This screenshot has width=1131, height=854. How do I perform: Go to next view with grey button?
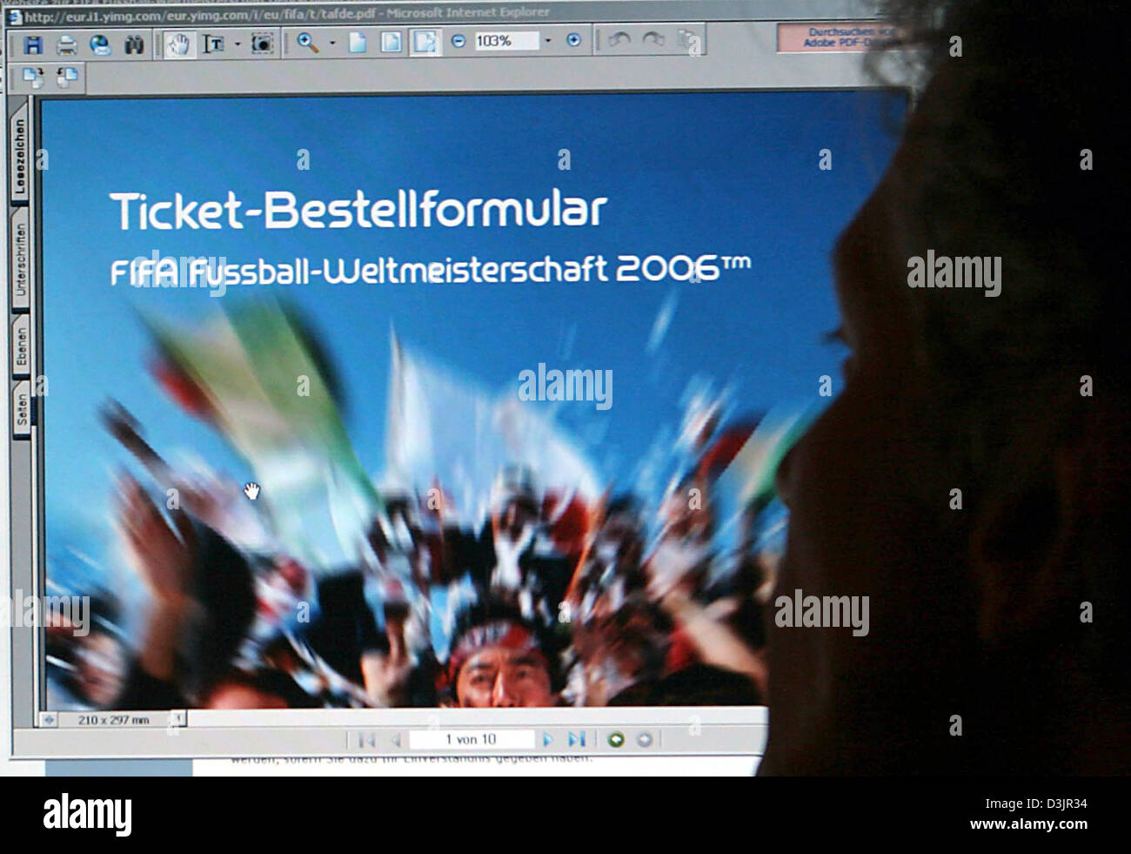click(x=645, y=740)
